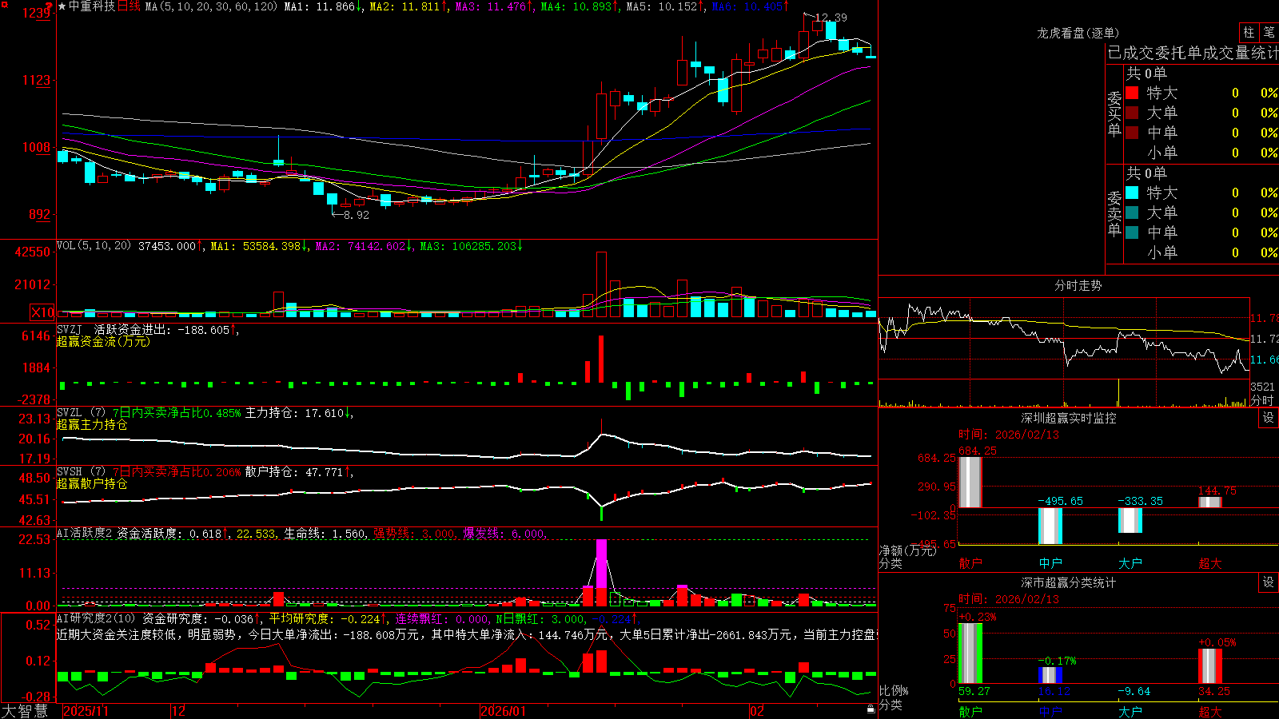Click the -0.17% bar in 分类统计
Viewport: 1279px width, 719px height.
(x=1050, y=675)
